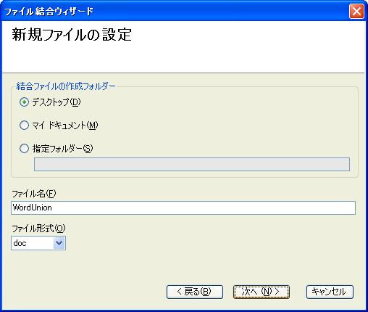The height and width of the screenshot is (312, 368).
Task: Go back with the 戻る(B) button
Action: coord(195,292)
